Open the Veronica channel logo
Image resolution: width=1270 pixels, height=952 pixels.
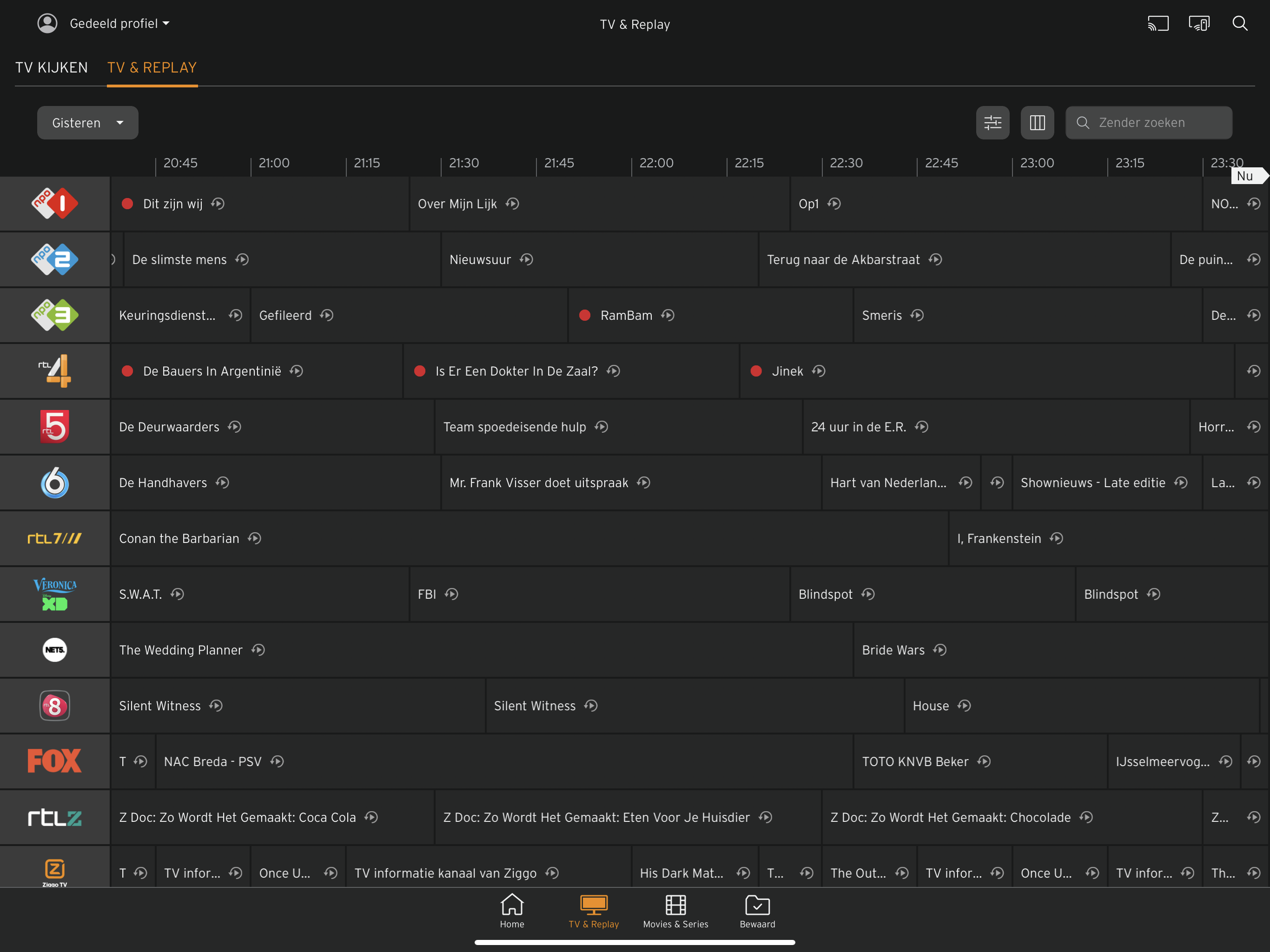click(x=54, y=594)
